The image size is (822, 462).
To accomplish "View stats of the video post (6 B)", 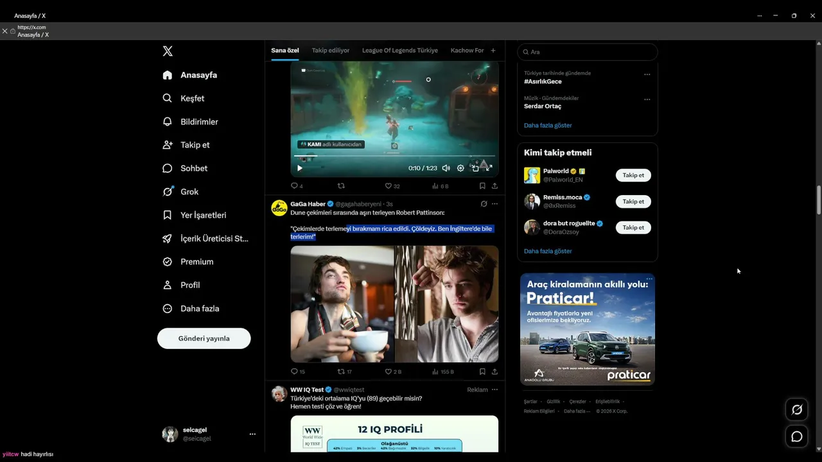I will 440,186.
